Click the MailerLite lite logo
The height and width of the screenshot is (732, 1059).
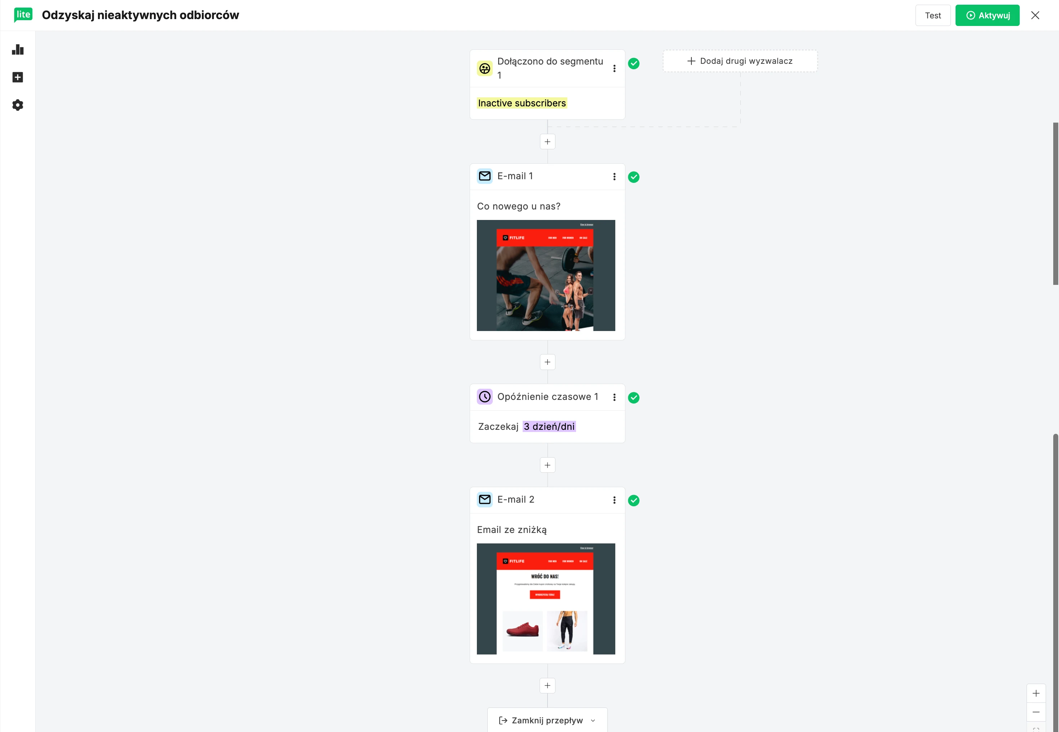[x=23, y=15]
